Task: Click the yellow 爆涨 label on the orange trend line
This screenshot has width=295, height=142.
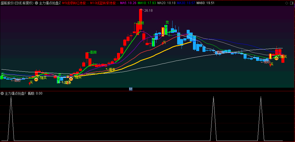Action: (x=112, y=70)
